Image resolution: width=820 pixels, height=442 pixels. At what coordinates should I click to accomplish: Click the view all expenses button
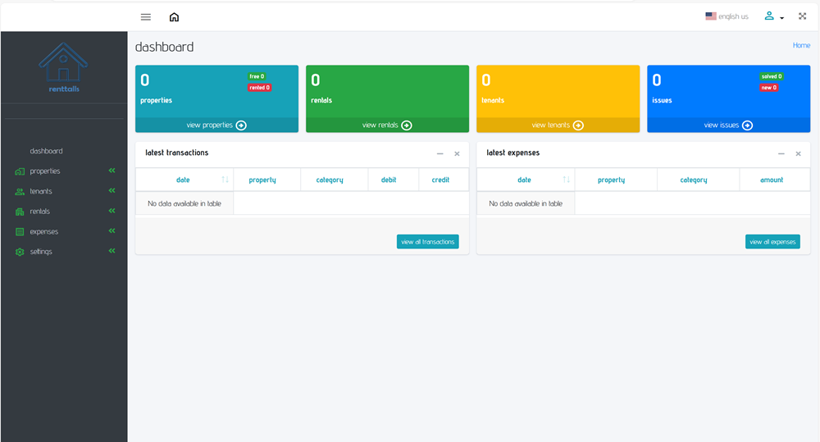[x=772, y=242]
